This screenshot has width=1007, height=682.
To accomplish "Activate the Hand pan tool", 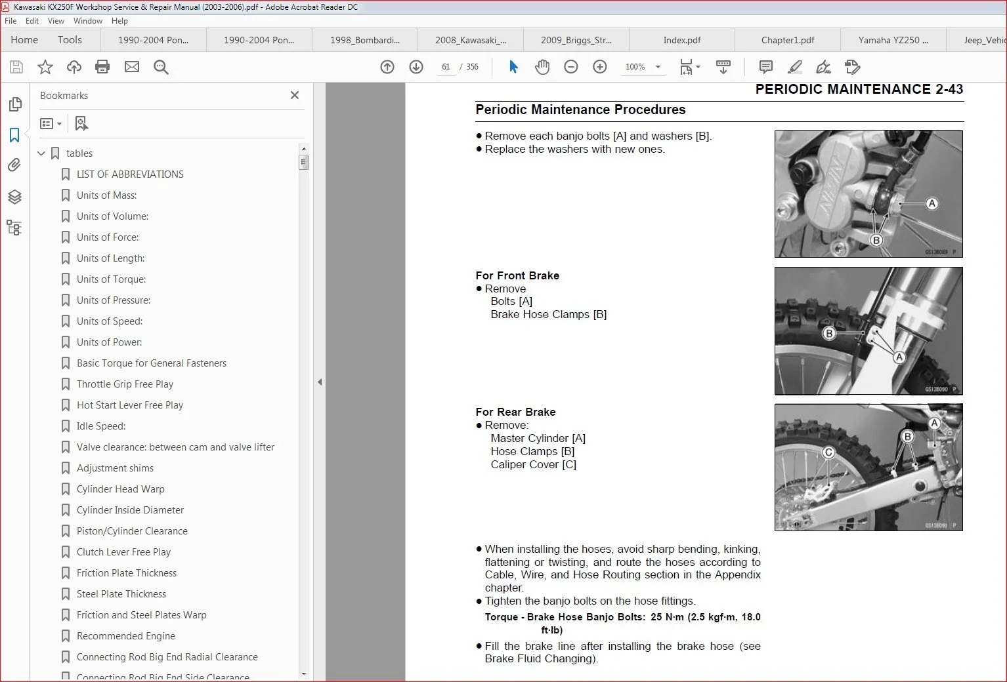I will click(542, 67).
